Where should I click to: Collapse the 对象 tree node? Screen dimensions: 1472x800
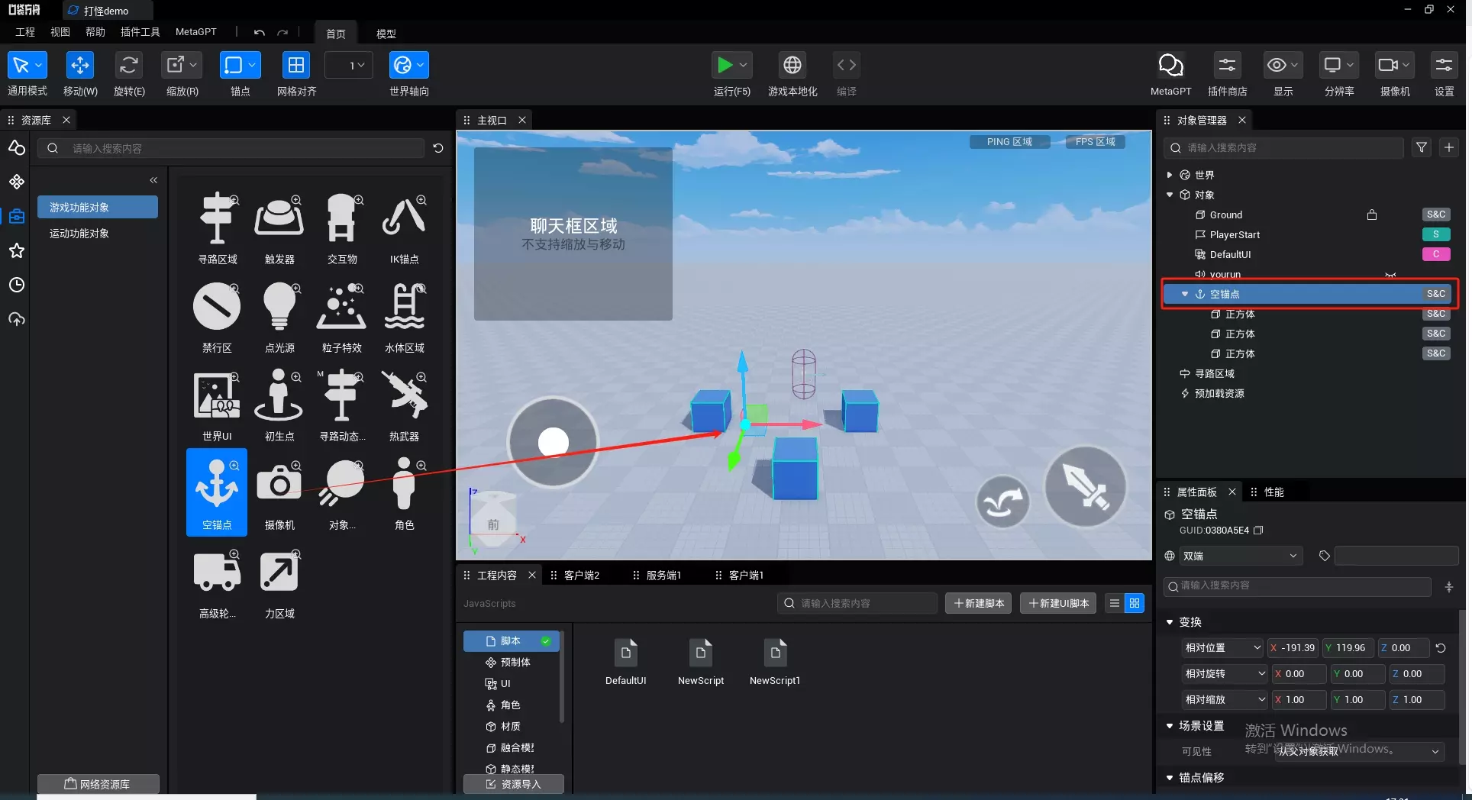tap(1169, 195)
